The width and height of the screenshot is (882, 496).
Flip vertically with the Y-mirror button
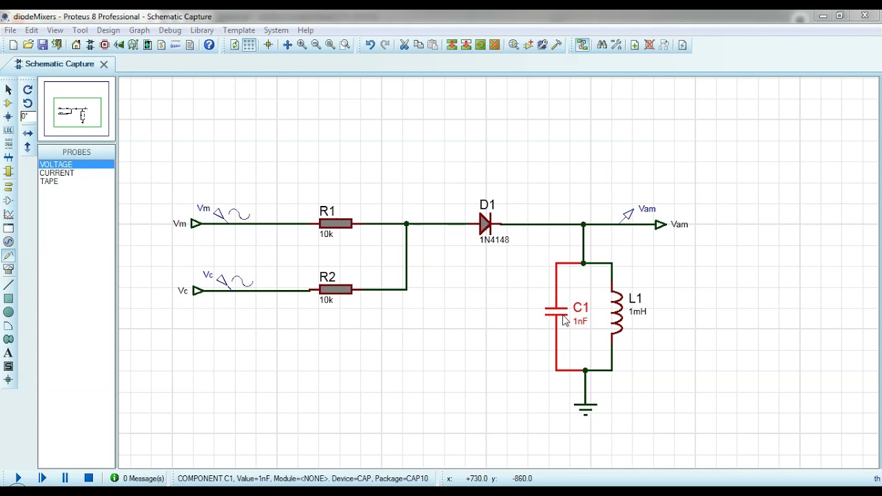28,147
